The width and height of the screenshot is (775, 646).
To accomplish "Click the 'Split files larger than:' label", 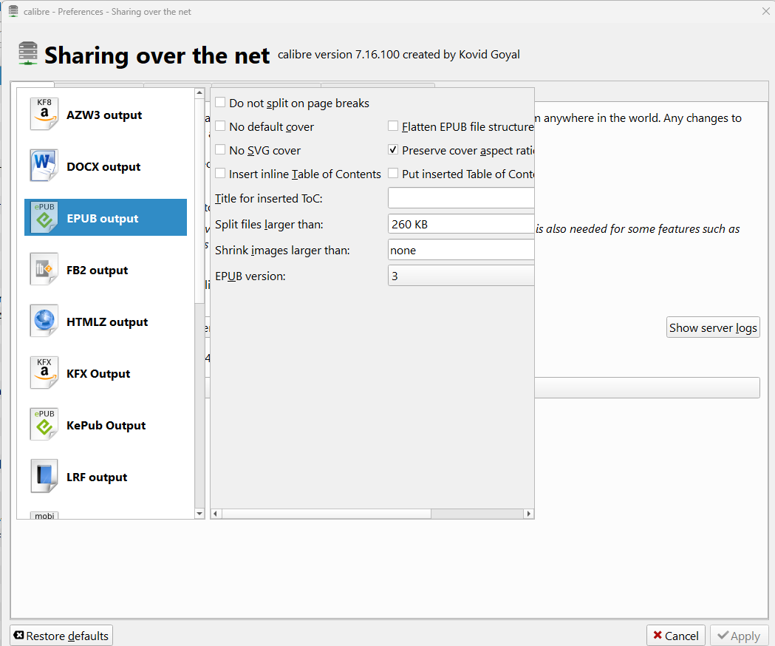I will point(269,224).
